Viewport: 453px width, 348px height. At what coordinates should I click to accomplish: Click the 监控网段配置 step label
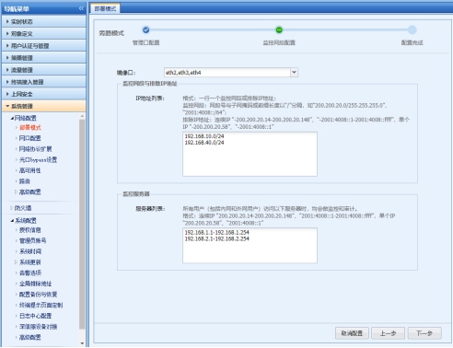pyautogui.click(x=279, y=42)
